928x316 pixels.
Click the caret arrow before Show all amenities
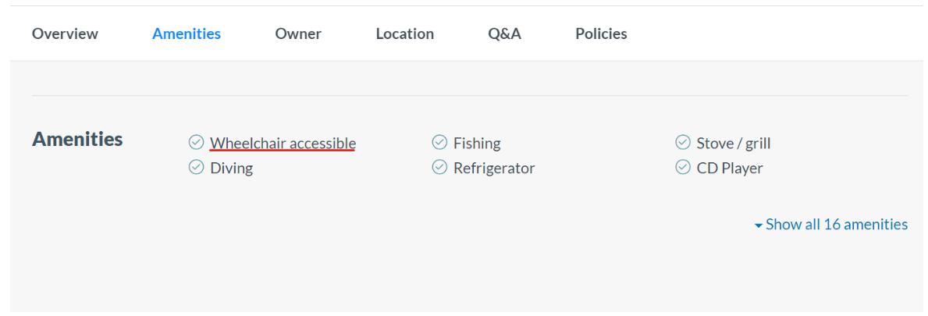759,225
